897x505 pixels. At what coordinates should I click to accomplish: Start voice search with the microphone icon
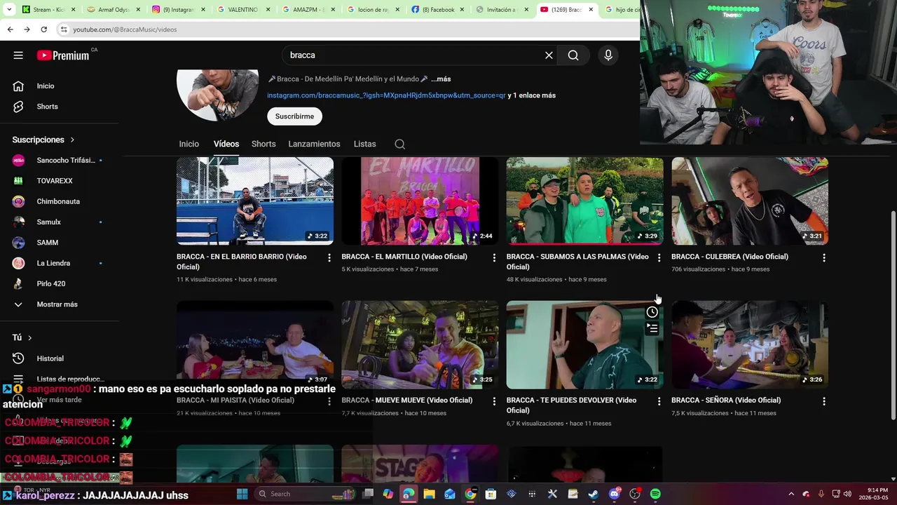pos(608,55)
